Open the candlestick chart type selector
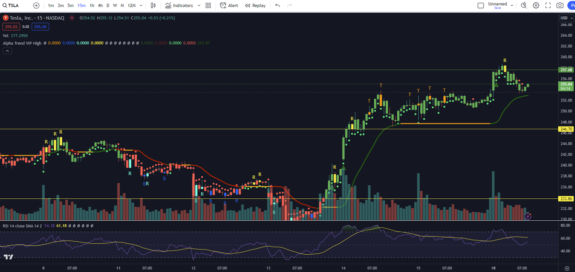Viewport: 575px width, 272px height. coord(153,5)
